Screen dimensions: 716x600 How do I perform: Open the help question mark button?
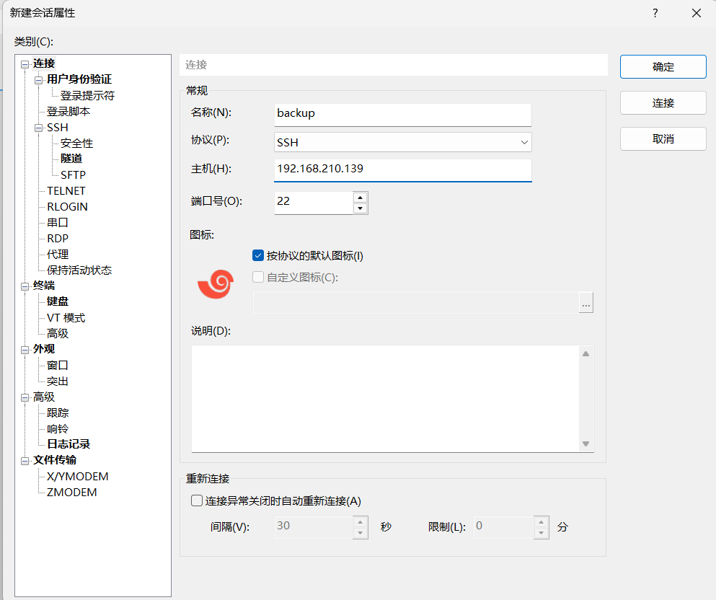[655, 13]
